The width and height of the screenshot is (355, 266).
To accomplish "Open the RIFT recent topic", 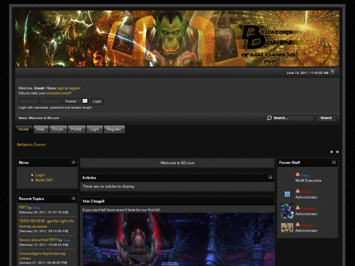I will click(x=23, y=207).
